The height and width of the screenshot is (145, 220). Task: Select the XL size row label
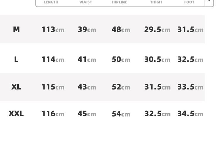(x=16, y=87)
